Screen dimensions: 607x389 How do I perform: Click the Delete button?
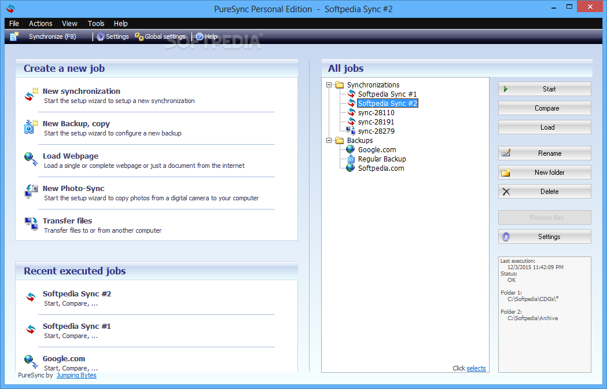coord(545,192)
